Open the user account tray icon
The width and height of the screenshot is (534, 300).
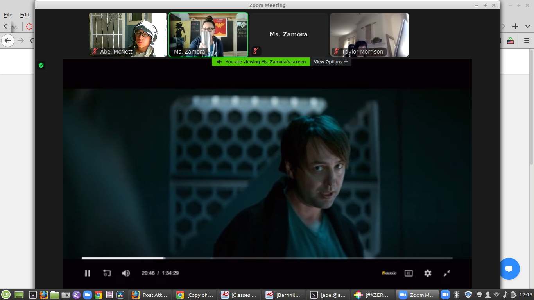pos(488,295)
